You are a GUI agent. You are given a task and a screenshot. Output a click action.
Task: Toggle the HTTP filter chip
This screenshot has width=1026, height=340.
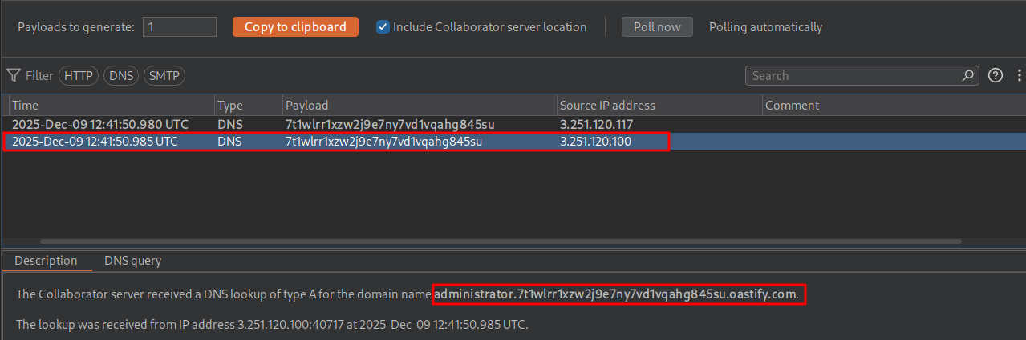pyautogui.click(x=78, y=76)
